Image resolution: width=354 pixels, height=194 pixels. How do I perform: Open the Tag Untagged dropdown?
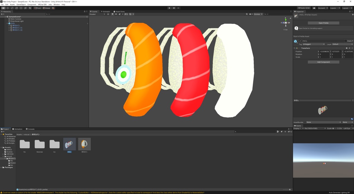coord(314,44)
